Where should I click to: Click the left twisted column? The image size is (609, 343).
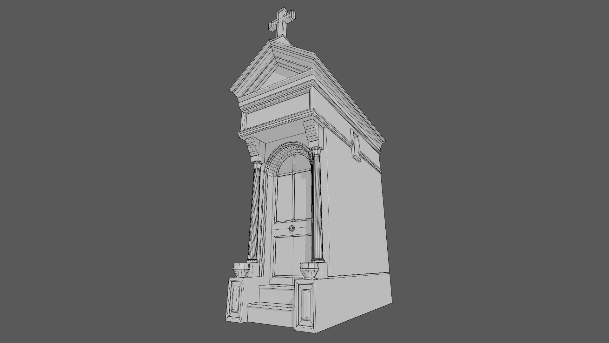tap(255, 211)
